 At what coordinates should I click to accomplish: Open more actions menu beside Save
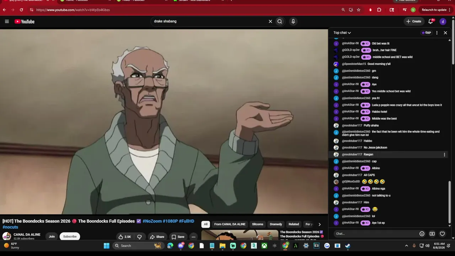pyautogui.click(x=193, y=237)
